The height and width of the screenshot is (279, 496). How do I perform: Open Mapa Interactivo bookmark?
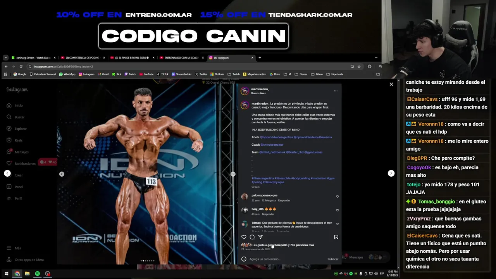255,74
